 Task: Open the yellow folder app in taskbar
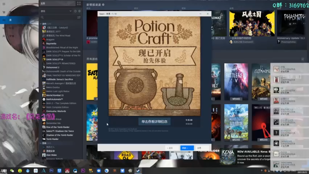point(91,171)
